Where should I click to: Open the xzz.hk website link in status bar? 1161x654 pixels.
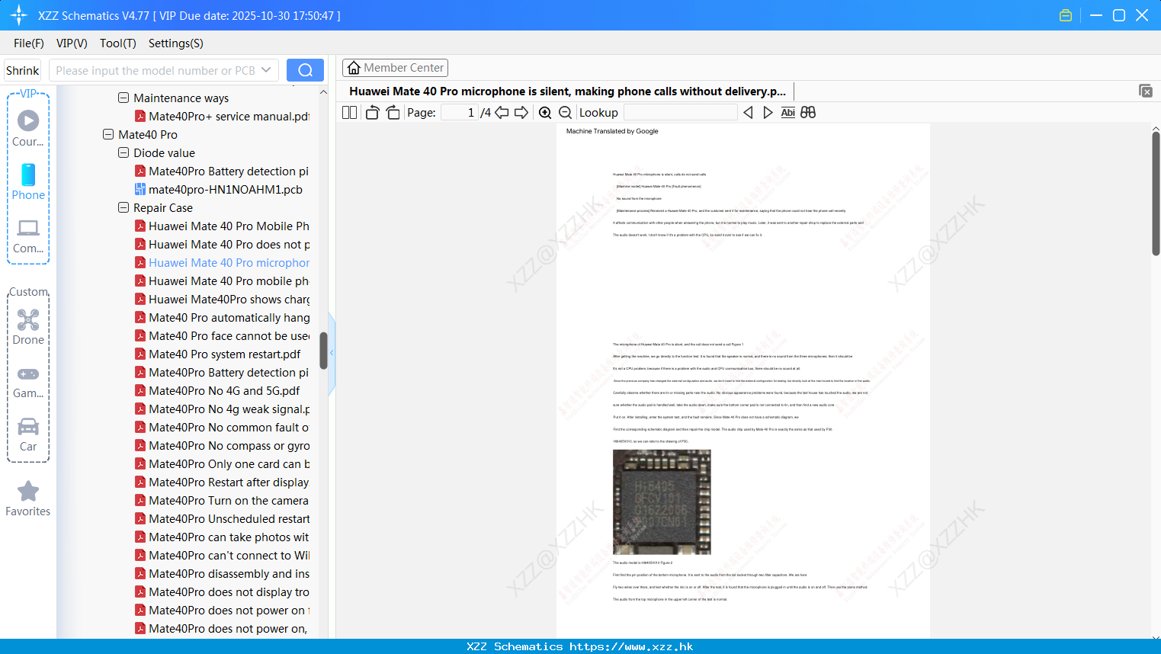tap(631, 646)
